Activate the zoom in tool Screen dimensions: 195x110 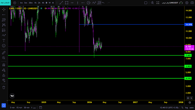click(4, 58)
